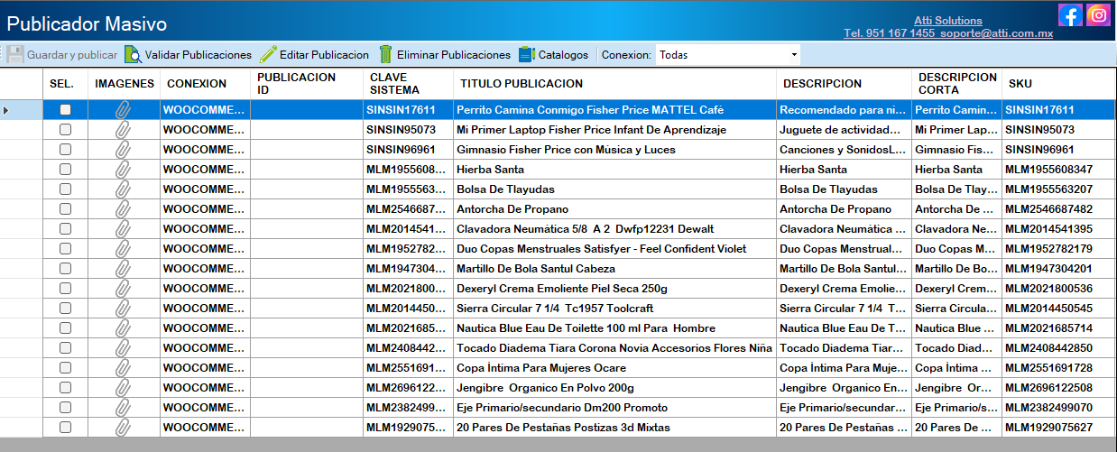Open the Instagram icon in header

click(1098, 15)
